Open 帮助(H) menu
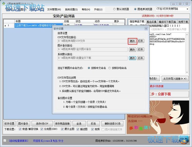 pos(86,9)
